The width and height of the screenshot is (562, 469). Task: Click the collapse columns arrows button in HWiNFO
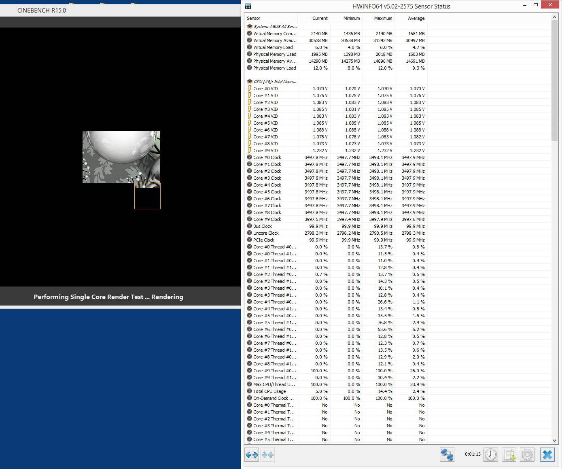tap(267, 455)
